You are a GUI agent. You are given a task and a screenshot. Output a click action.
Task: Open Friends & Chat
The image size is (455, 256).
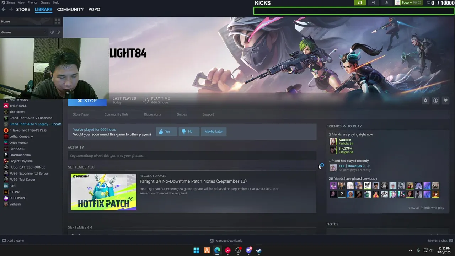coord(440,241)
